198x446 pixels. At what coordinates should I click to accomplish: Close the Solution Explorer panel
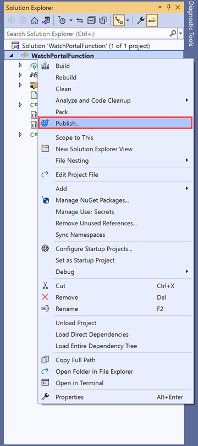click(178, 8)
